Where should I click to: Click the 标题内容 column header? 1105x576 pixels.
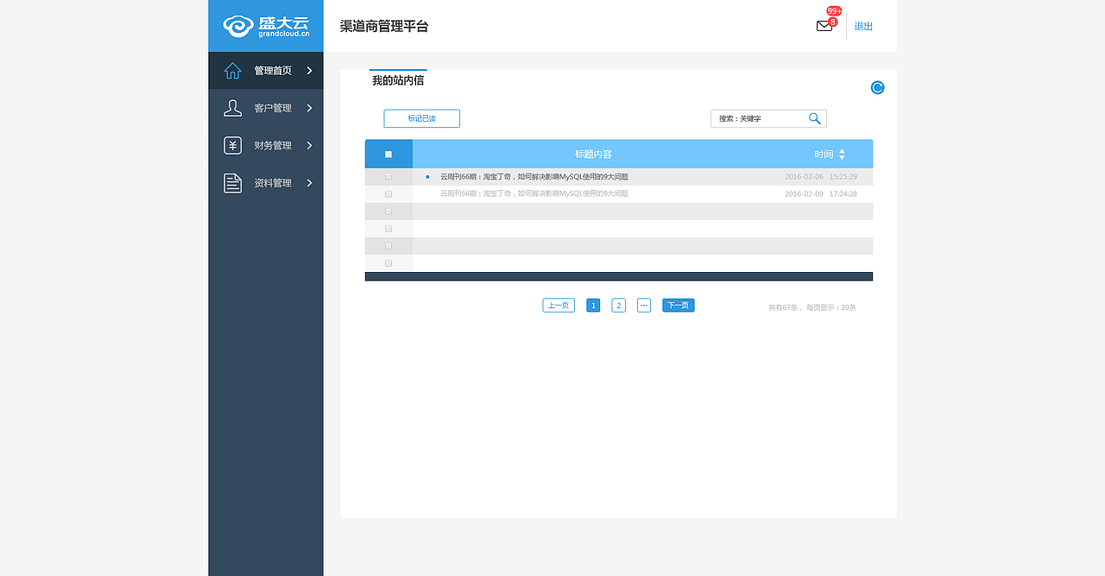594,154
